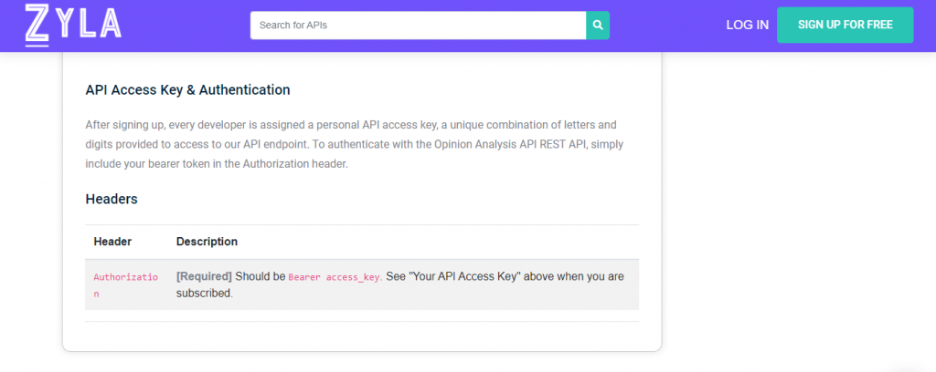936x372 pixels.
Task: Click the Header column title
Action: tap(112, 242)
